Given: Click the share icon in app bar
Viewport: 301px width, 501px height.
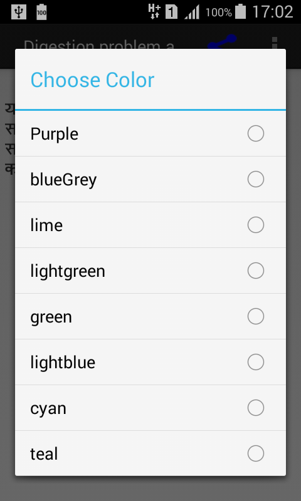Looking at the screenshot, I should pyautogui.click(x=223, y=42).
